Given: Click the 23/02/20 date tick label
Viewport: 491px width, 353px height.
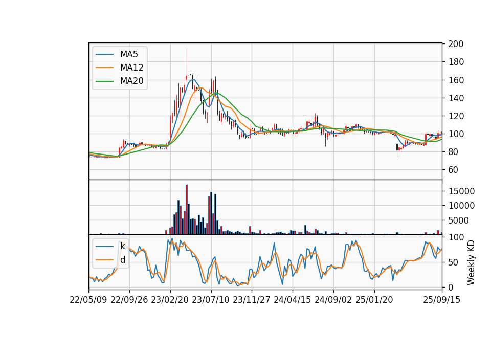Looking at the screenshot, I should [x=170, y=300].
